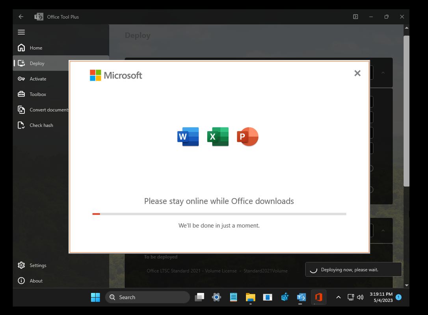Viewport: 428px width, 315px height.
Task: Click the Office download progress bar
Action: tap(219, 214)
